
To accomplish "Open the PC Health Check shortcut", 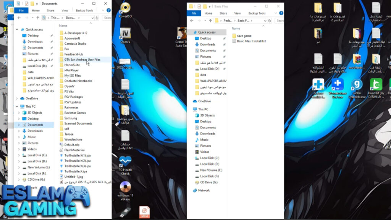I will 125,161.
